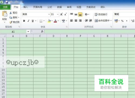Click the Save icon in quick access toolbar
The height and width of the screenshot is (98, 135).
pos(7,2)
